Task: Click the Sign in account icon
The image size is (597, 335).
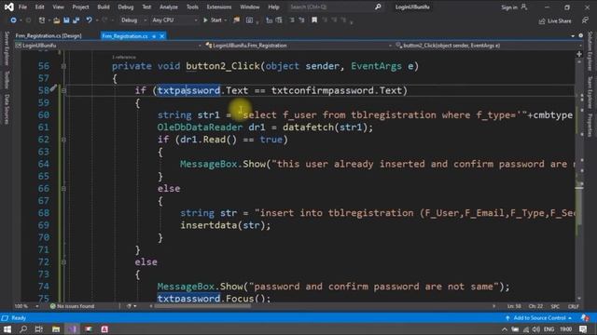Action: tap(524, 7)
